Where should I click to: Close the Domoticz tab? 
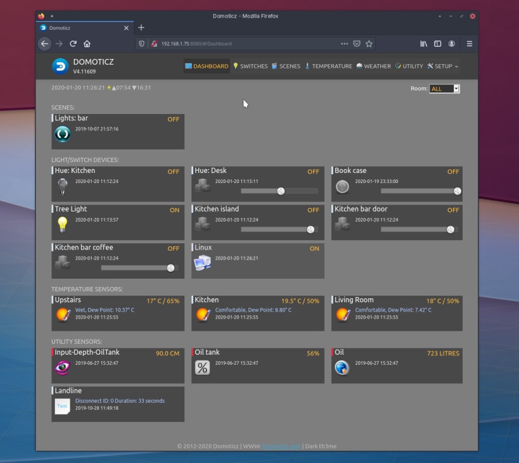pyautogui.click(x=126, y=28)
